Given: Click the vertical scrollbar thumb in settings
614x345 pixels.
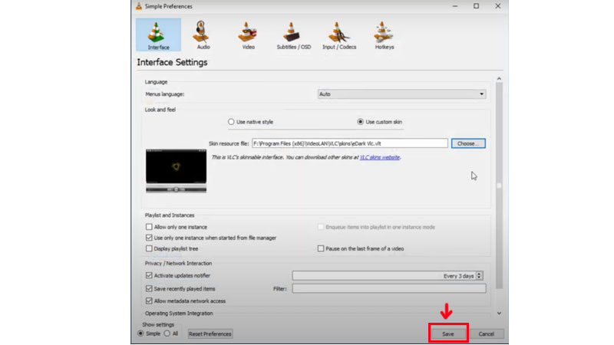Looking at the screenshot, I should [499, 186].
